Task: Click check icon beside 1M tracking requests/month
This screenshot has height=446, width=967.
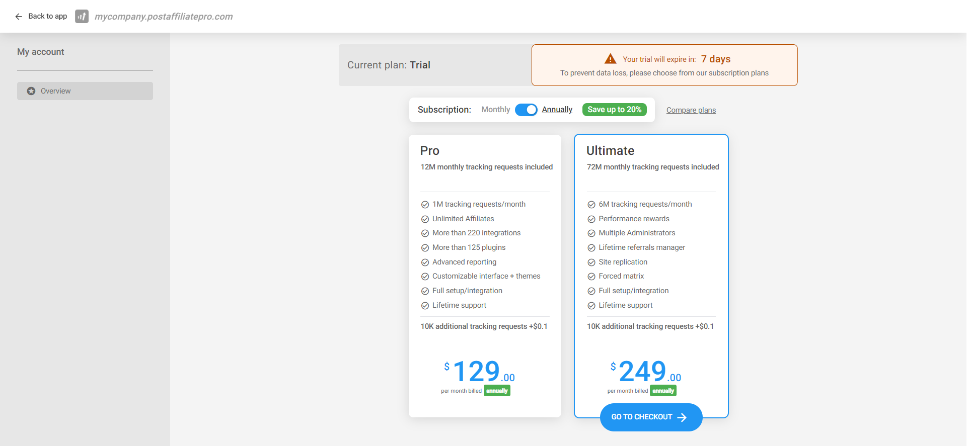Action: tap(425, 205)
